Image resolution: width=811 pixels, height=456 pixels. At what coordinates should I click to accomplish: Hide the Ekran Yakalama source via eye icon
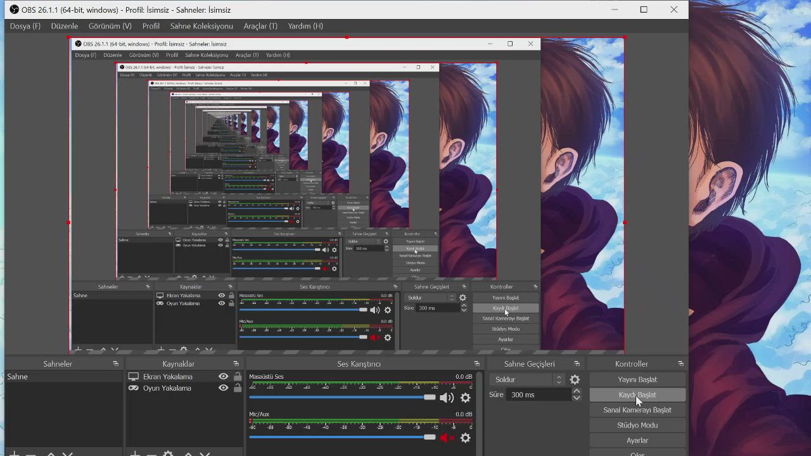pyautogui.click(x=223, y=376)
